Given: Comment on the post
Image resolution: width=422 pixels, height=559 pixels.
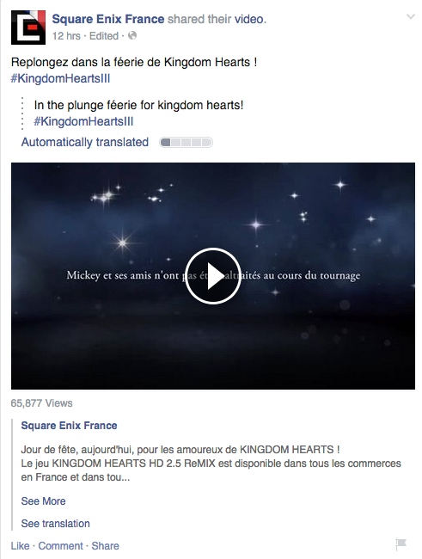Looking at the screenshot, I should pos(60,546).
